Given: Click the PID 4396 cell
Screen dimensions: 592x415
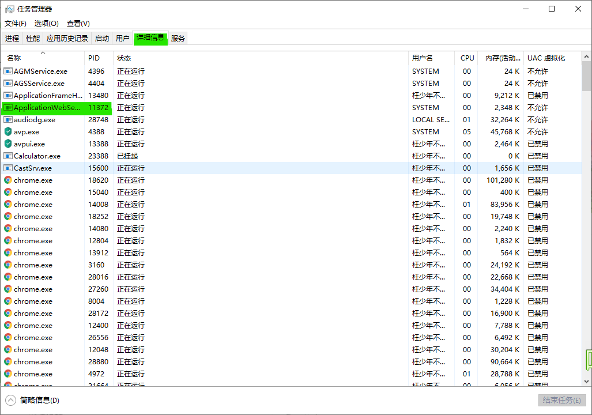Looking at the screenshot, I should pyautogui.click(x=96, y=71).
